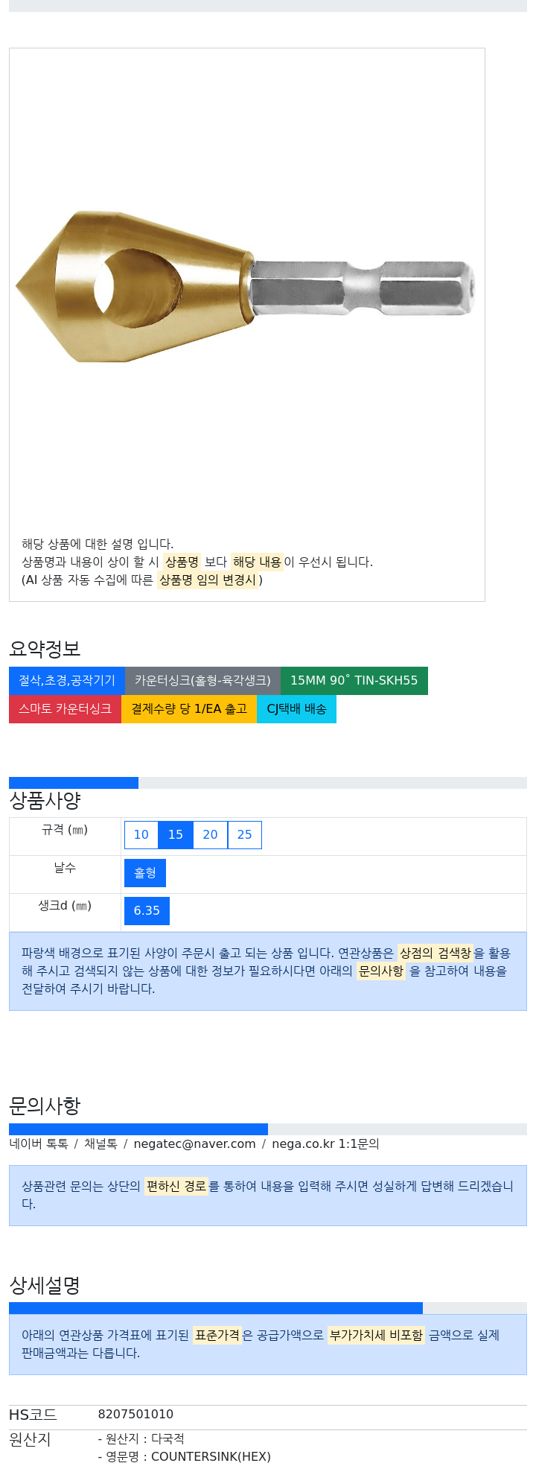Select the 6.35 shank diameter button

pos(147,911)
